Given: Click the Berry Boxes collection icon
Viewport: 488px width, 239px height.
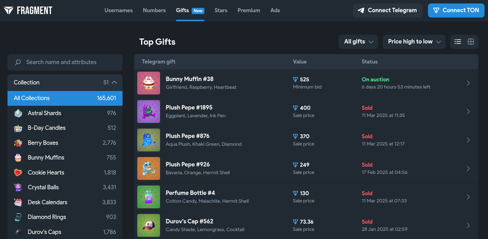Looking at the screenshot, I should tap(18, 143).
